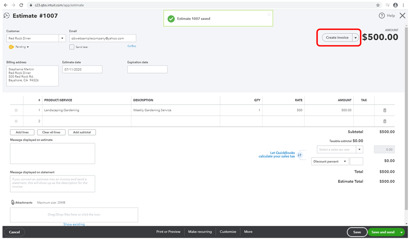Expand Save and send options arrow
Screen dimensions: 410x239
[x=401, y=232]
